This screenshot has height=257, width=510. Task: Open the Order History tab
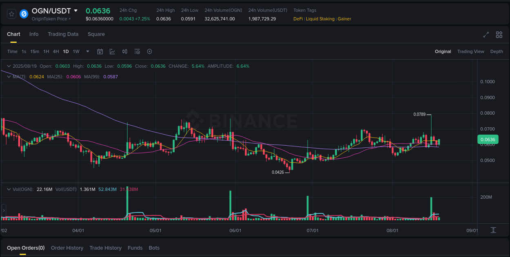(67, 248)
